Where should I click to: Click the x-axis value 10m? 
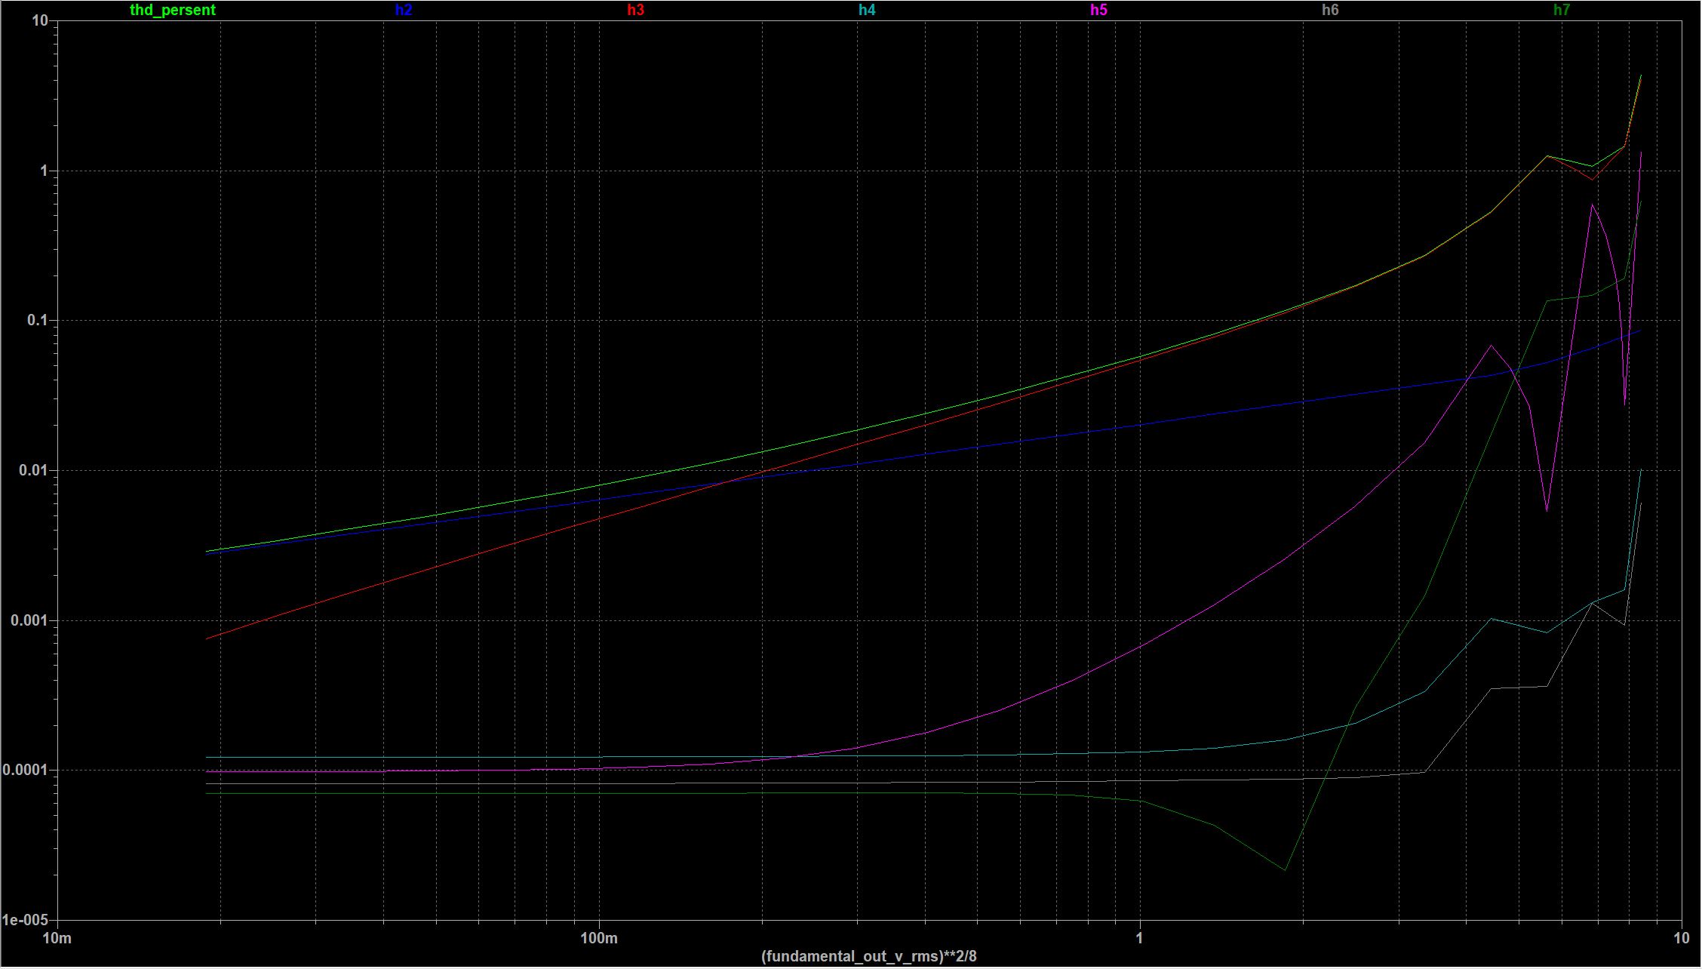click(57, 938)
